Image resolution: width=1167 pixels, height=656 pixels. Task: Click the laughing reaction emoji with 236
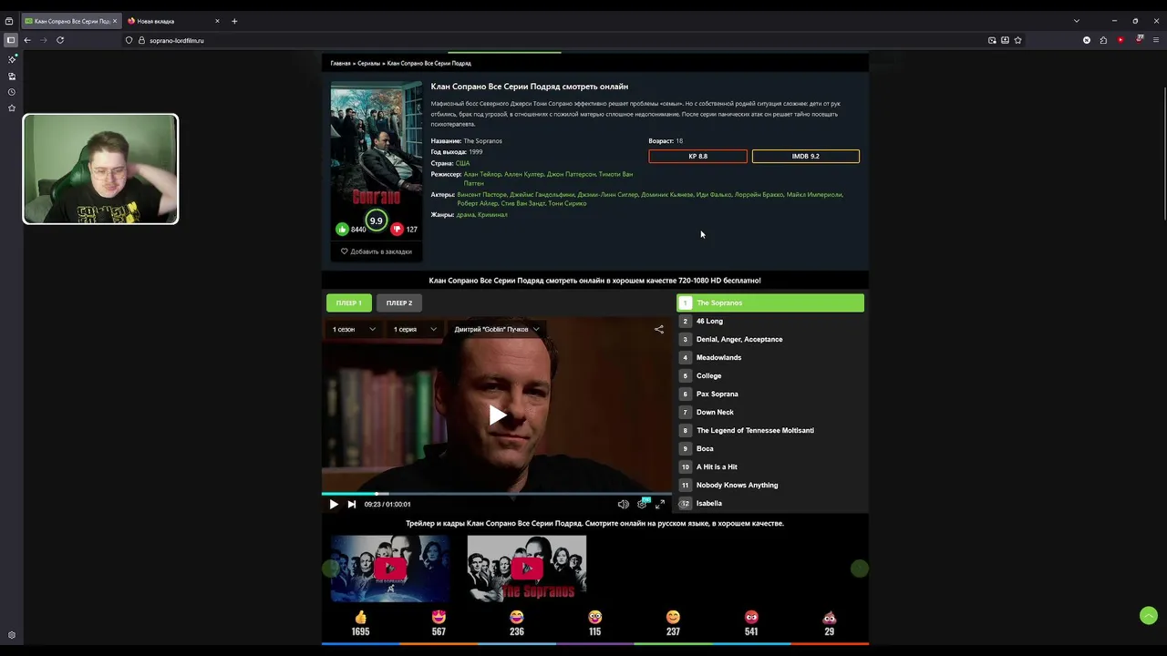click(x=517, y=617)
